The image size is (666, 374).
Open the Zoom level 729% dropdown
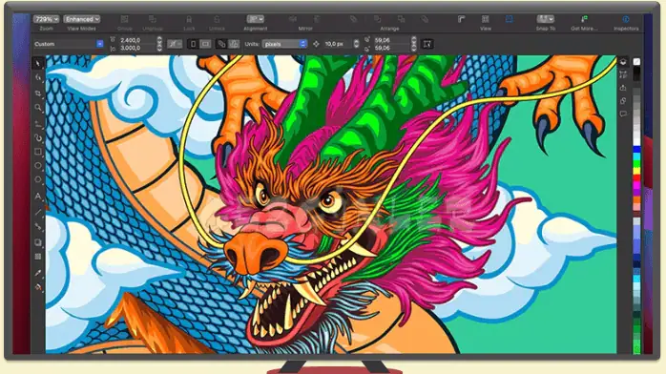[x=46, y=19]
